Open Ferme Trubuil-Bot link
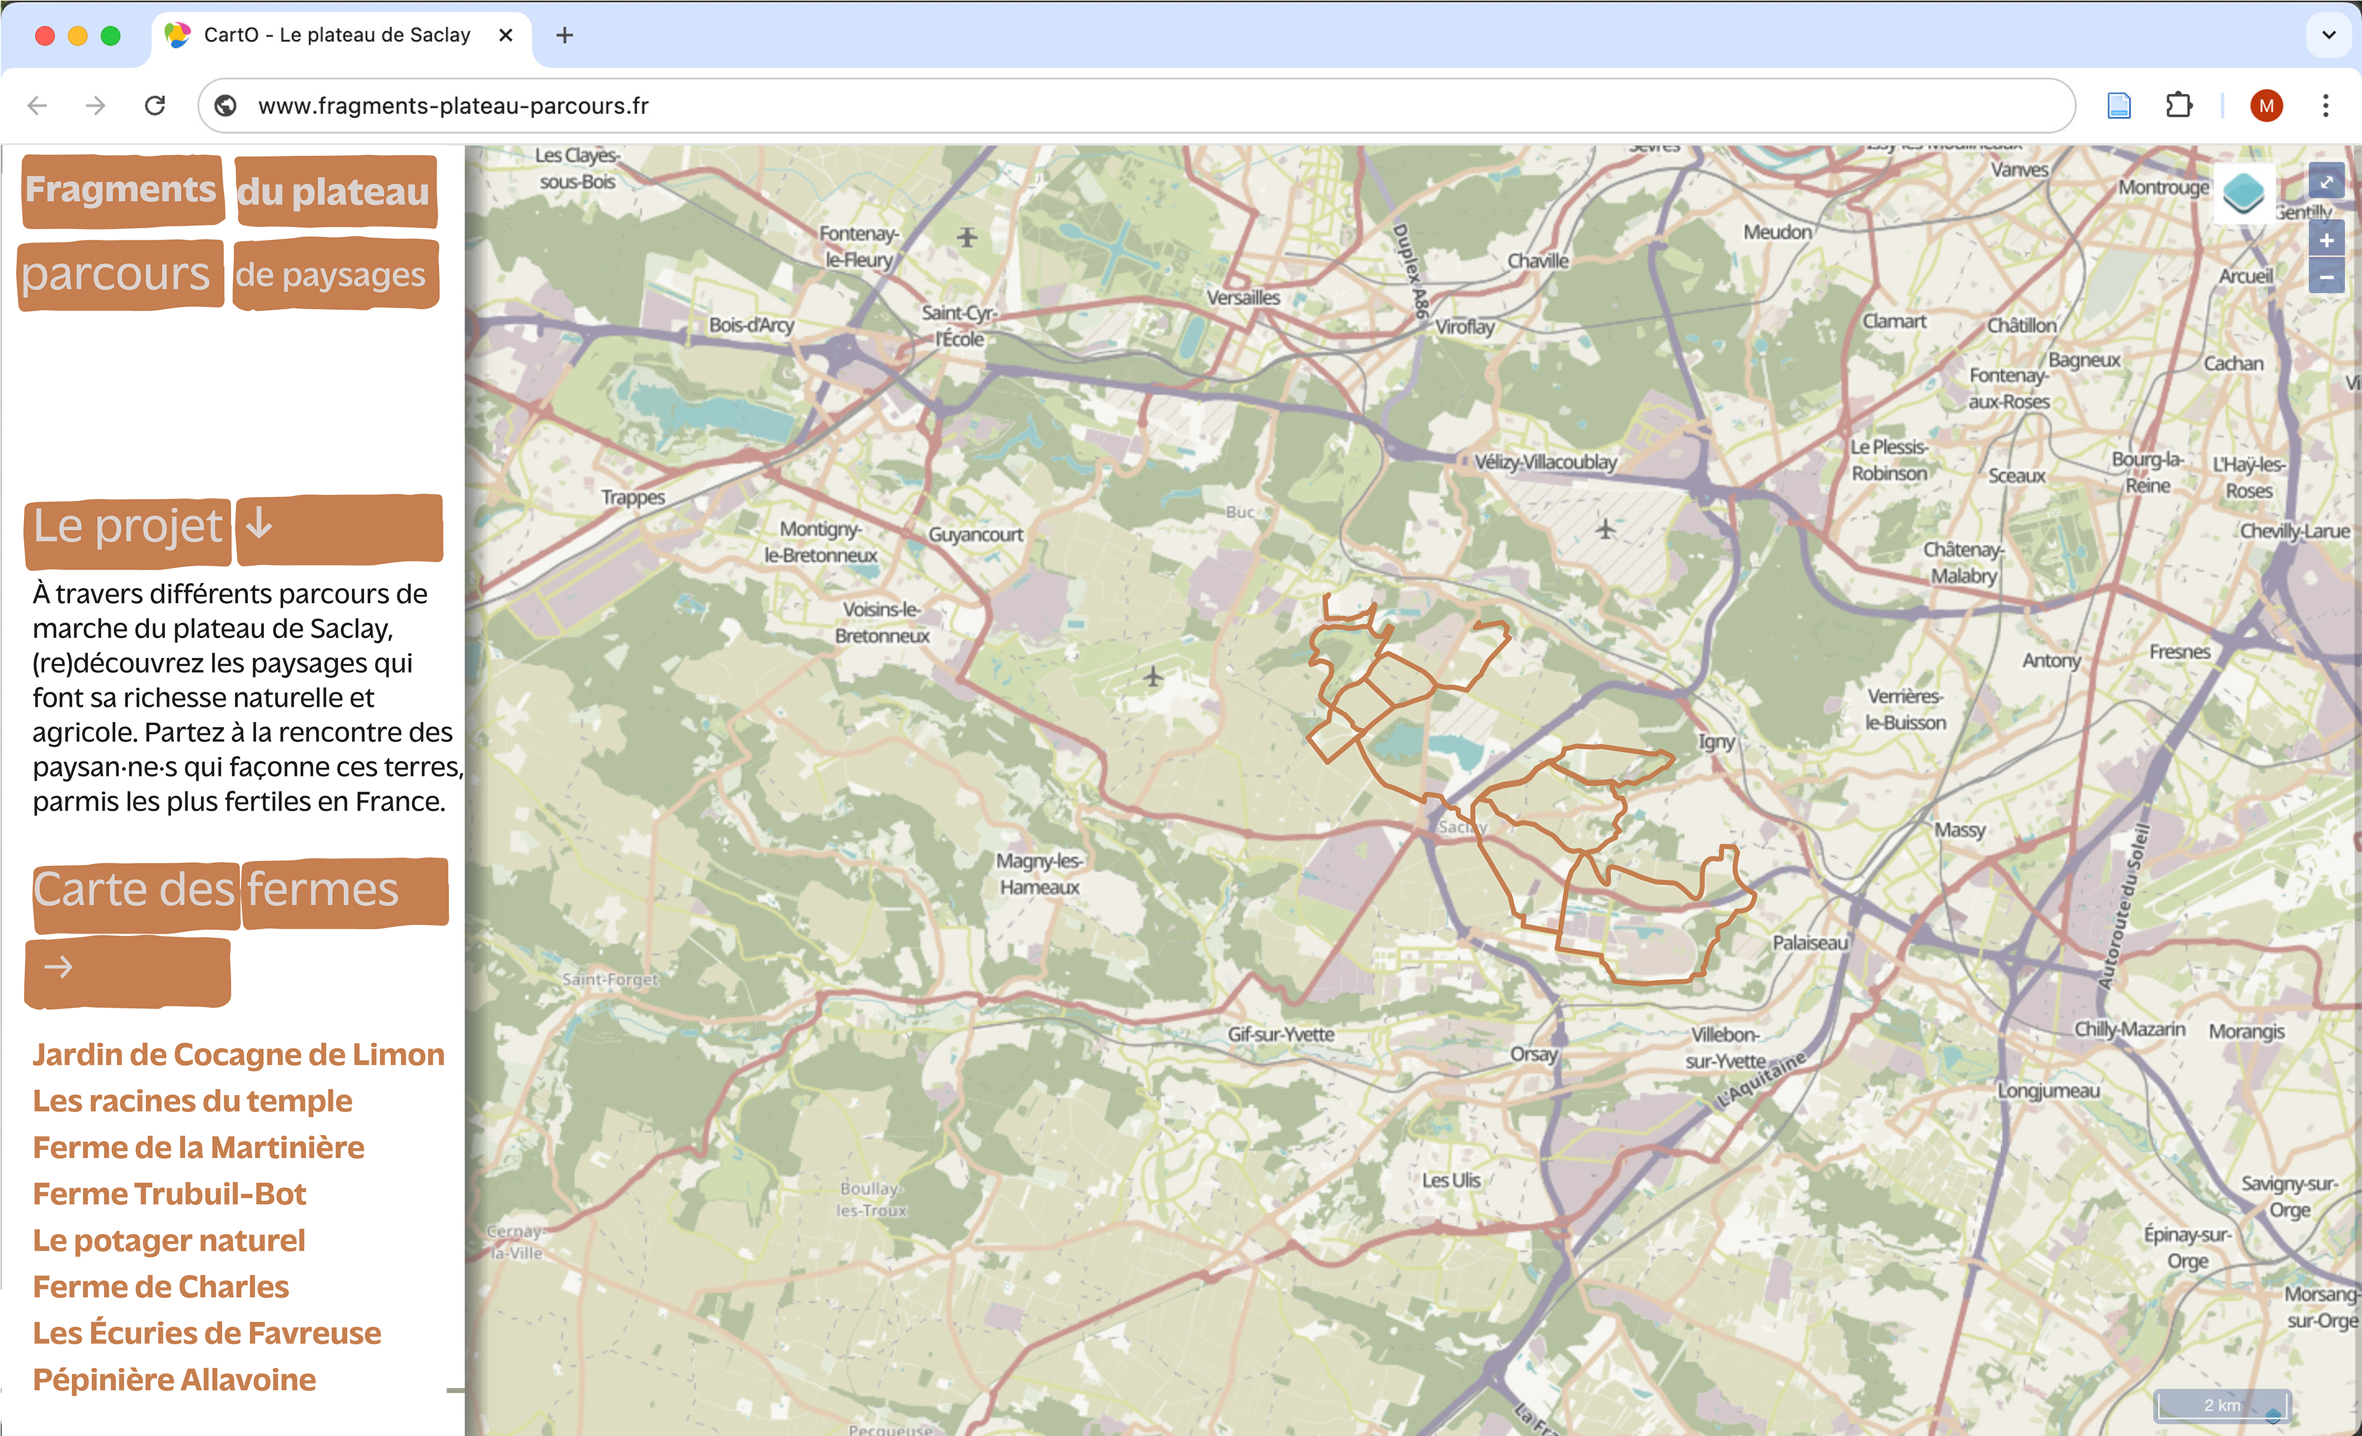This screenshot has height=1436, width=2362. (x=169, y=1194)
